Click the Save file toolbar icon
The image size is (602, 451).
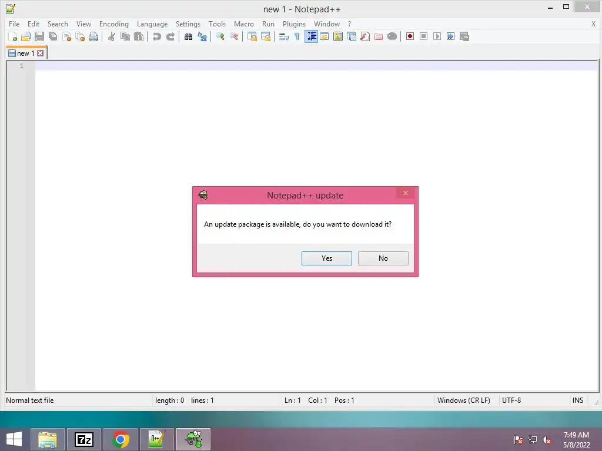click(x=39, y=36)
